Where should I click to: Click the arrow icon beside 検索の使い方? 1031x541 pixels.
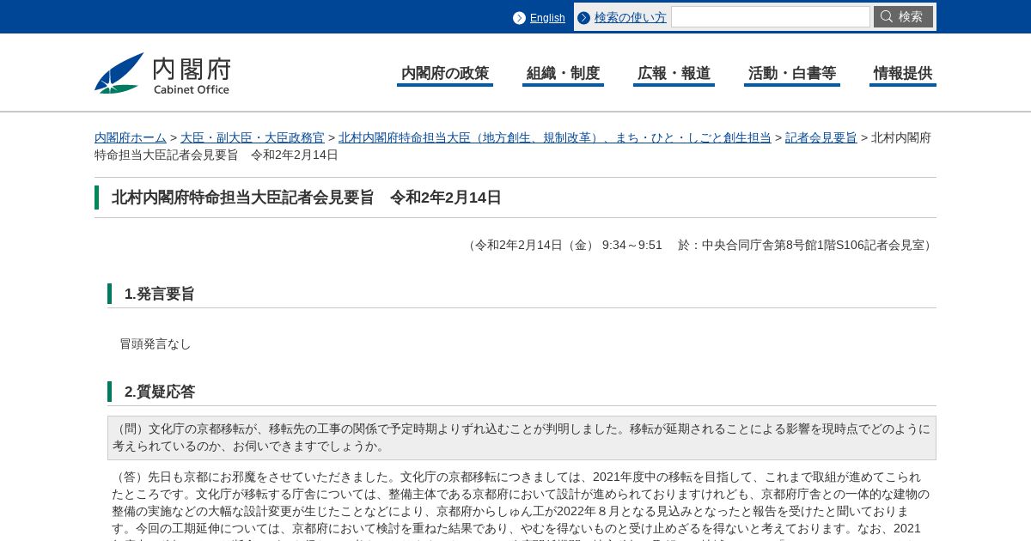click(x=584, y=17)
